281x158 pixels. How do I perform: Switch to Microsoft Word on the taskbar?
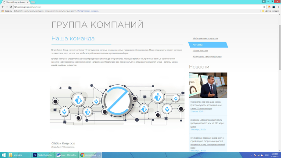(66, 155)
